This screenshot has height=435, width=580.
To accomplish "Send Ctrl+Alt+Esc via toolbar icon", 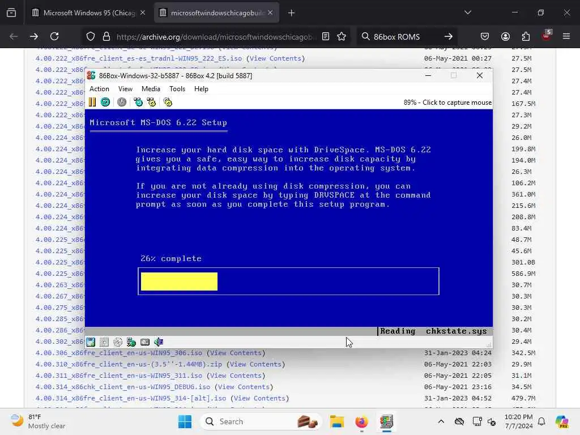I will (151, 102).
